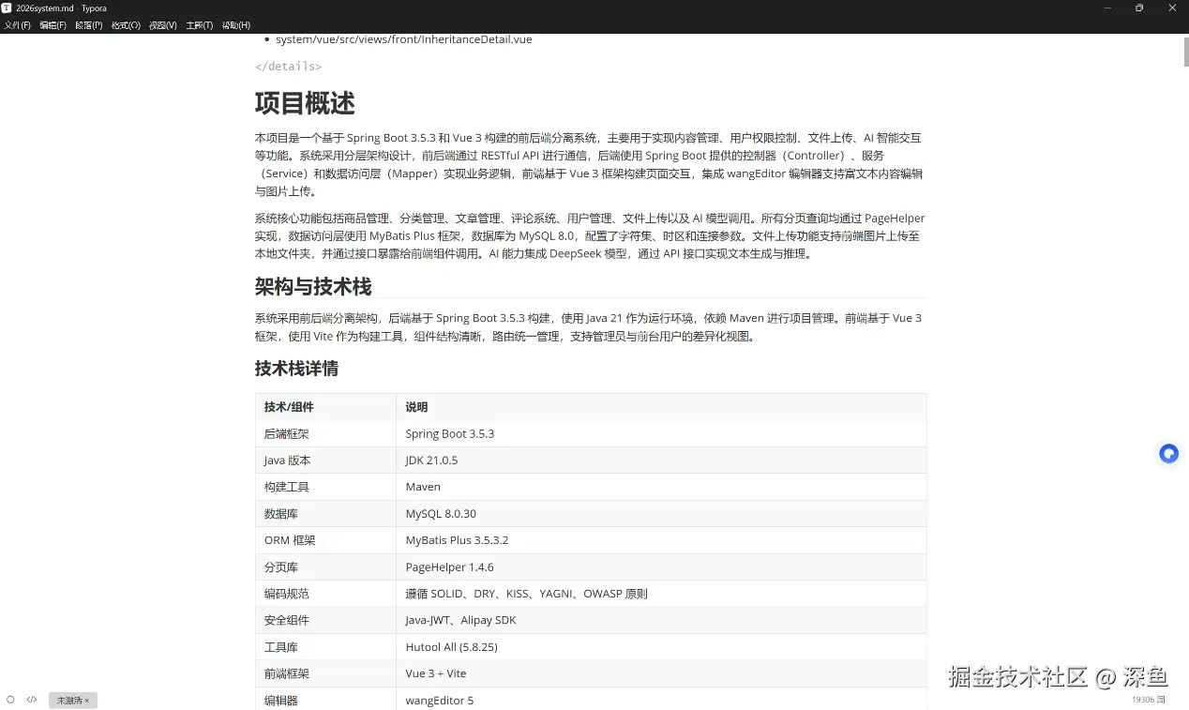Viewport: 1189px width, 710px height.
Task: Click the 工具库 table cell
Action: (325, 647)
